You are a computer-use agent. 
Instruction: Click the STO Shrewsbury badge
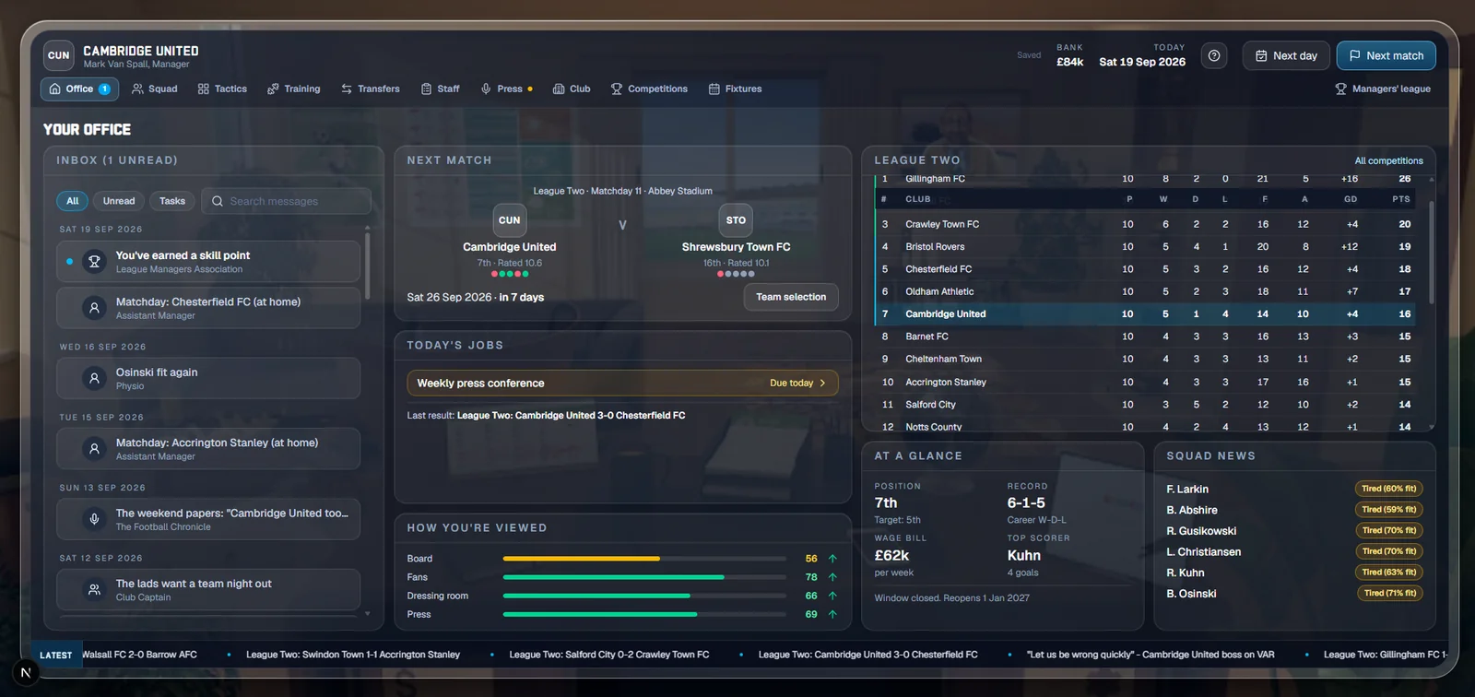[736, 220]
